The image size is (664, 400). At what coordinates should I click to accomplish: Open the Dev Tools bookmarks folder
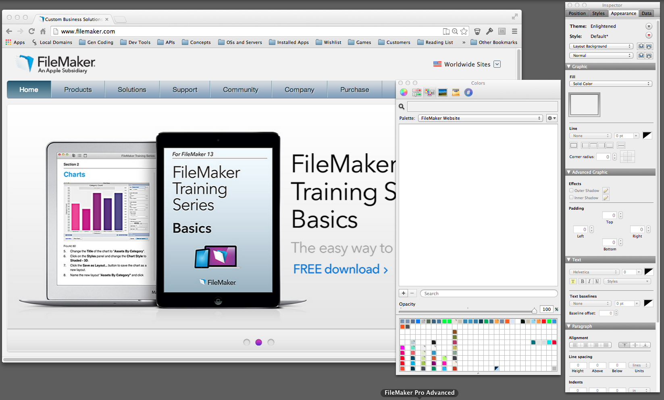click(135, 42)
